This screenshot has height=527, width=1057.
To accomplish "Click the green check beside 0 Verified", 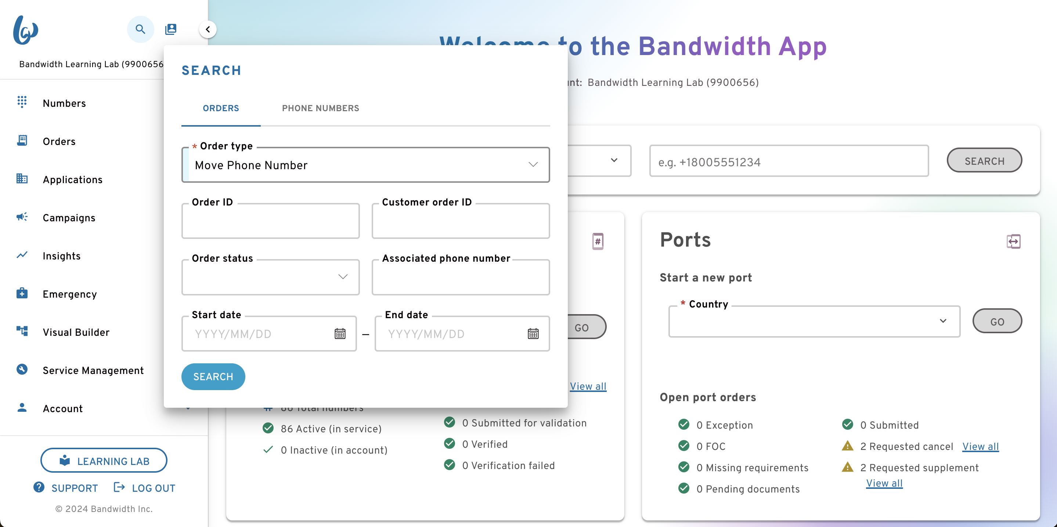I will coord(449,444).
